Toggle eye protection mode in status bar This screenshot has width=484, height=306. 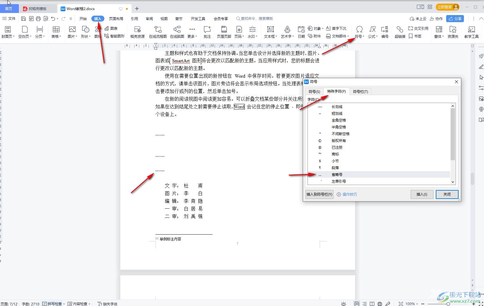pyautogui.click(x=343, y=304)
